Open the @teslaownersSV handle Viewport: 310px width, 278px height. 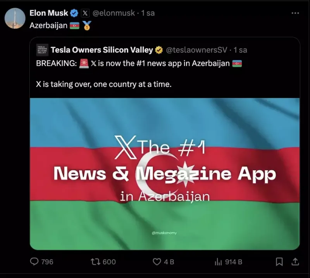pyautogui.click(x=196, y=50)
